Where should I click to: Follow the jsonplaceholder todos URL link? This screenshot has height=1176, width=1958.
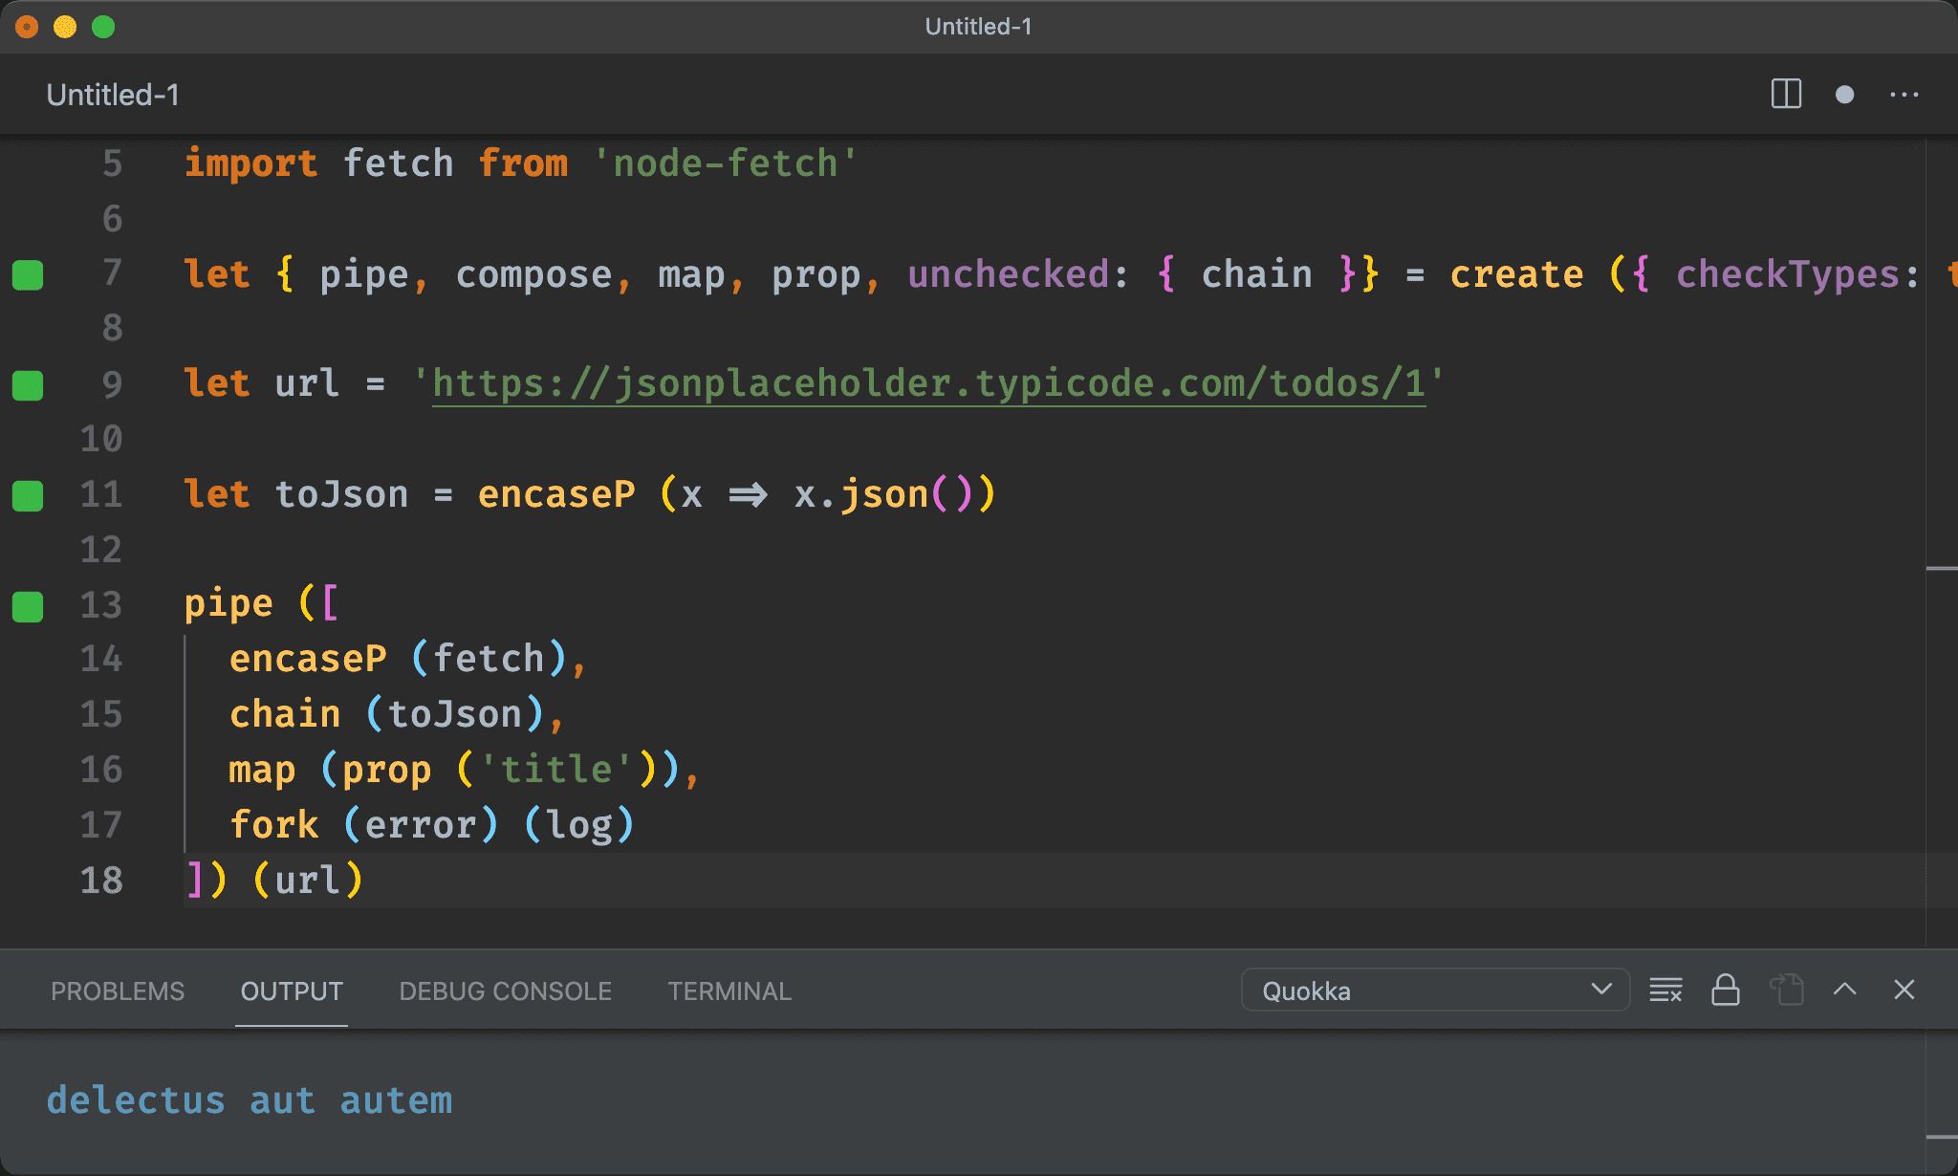(x=928, y=383)
